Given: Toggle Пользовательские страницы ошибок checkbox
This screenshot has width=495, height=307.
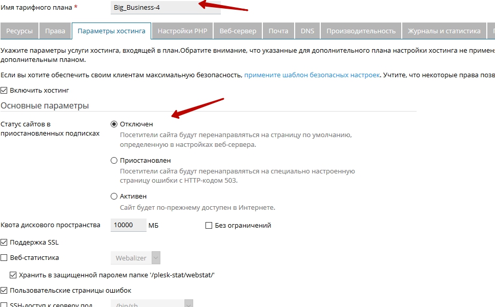Looking at the screenshot, I should tap(5, 291).
